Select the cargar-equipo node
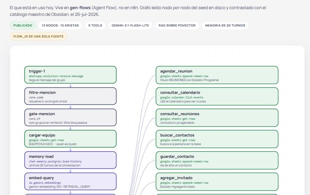Viewport: 310px width, 195px height. 70,139
